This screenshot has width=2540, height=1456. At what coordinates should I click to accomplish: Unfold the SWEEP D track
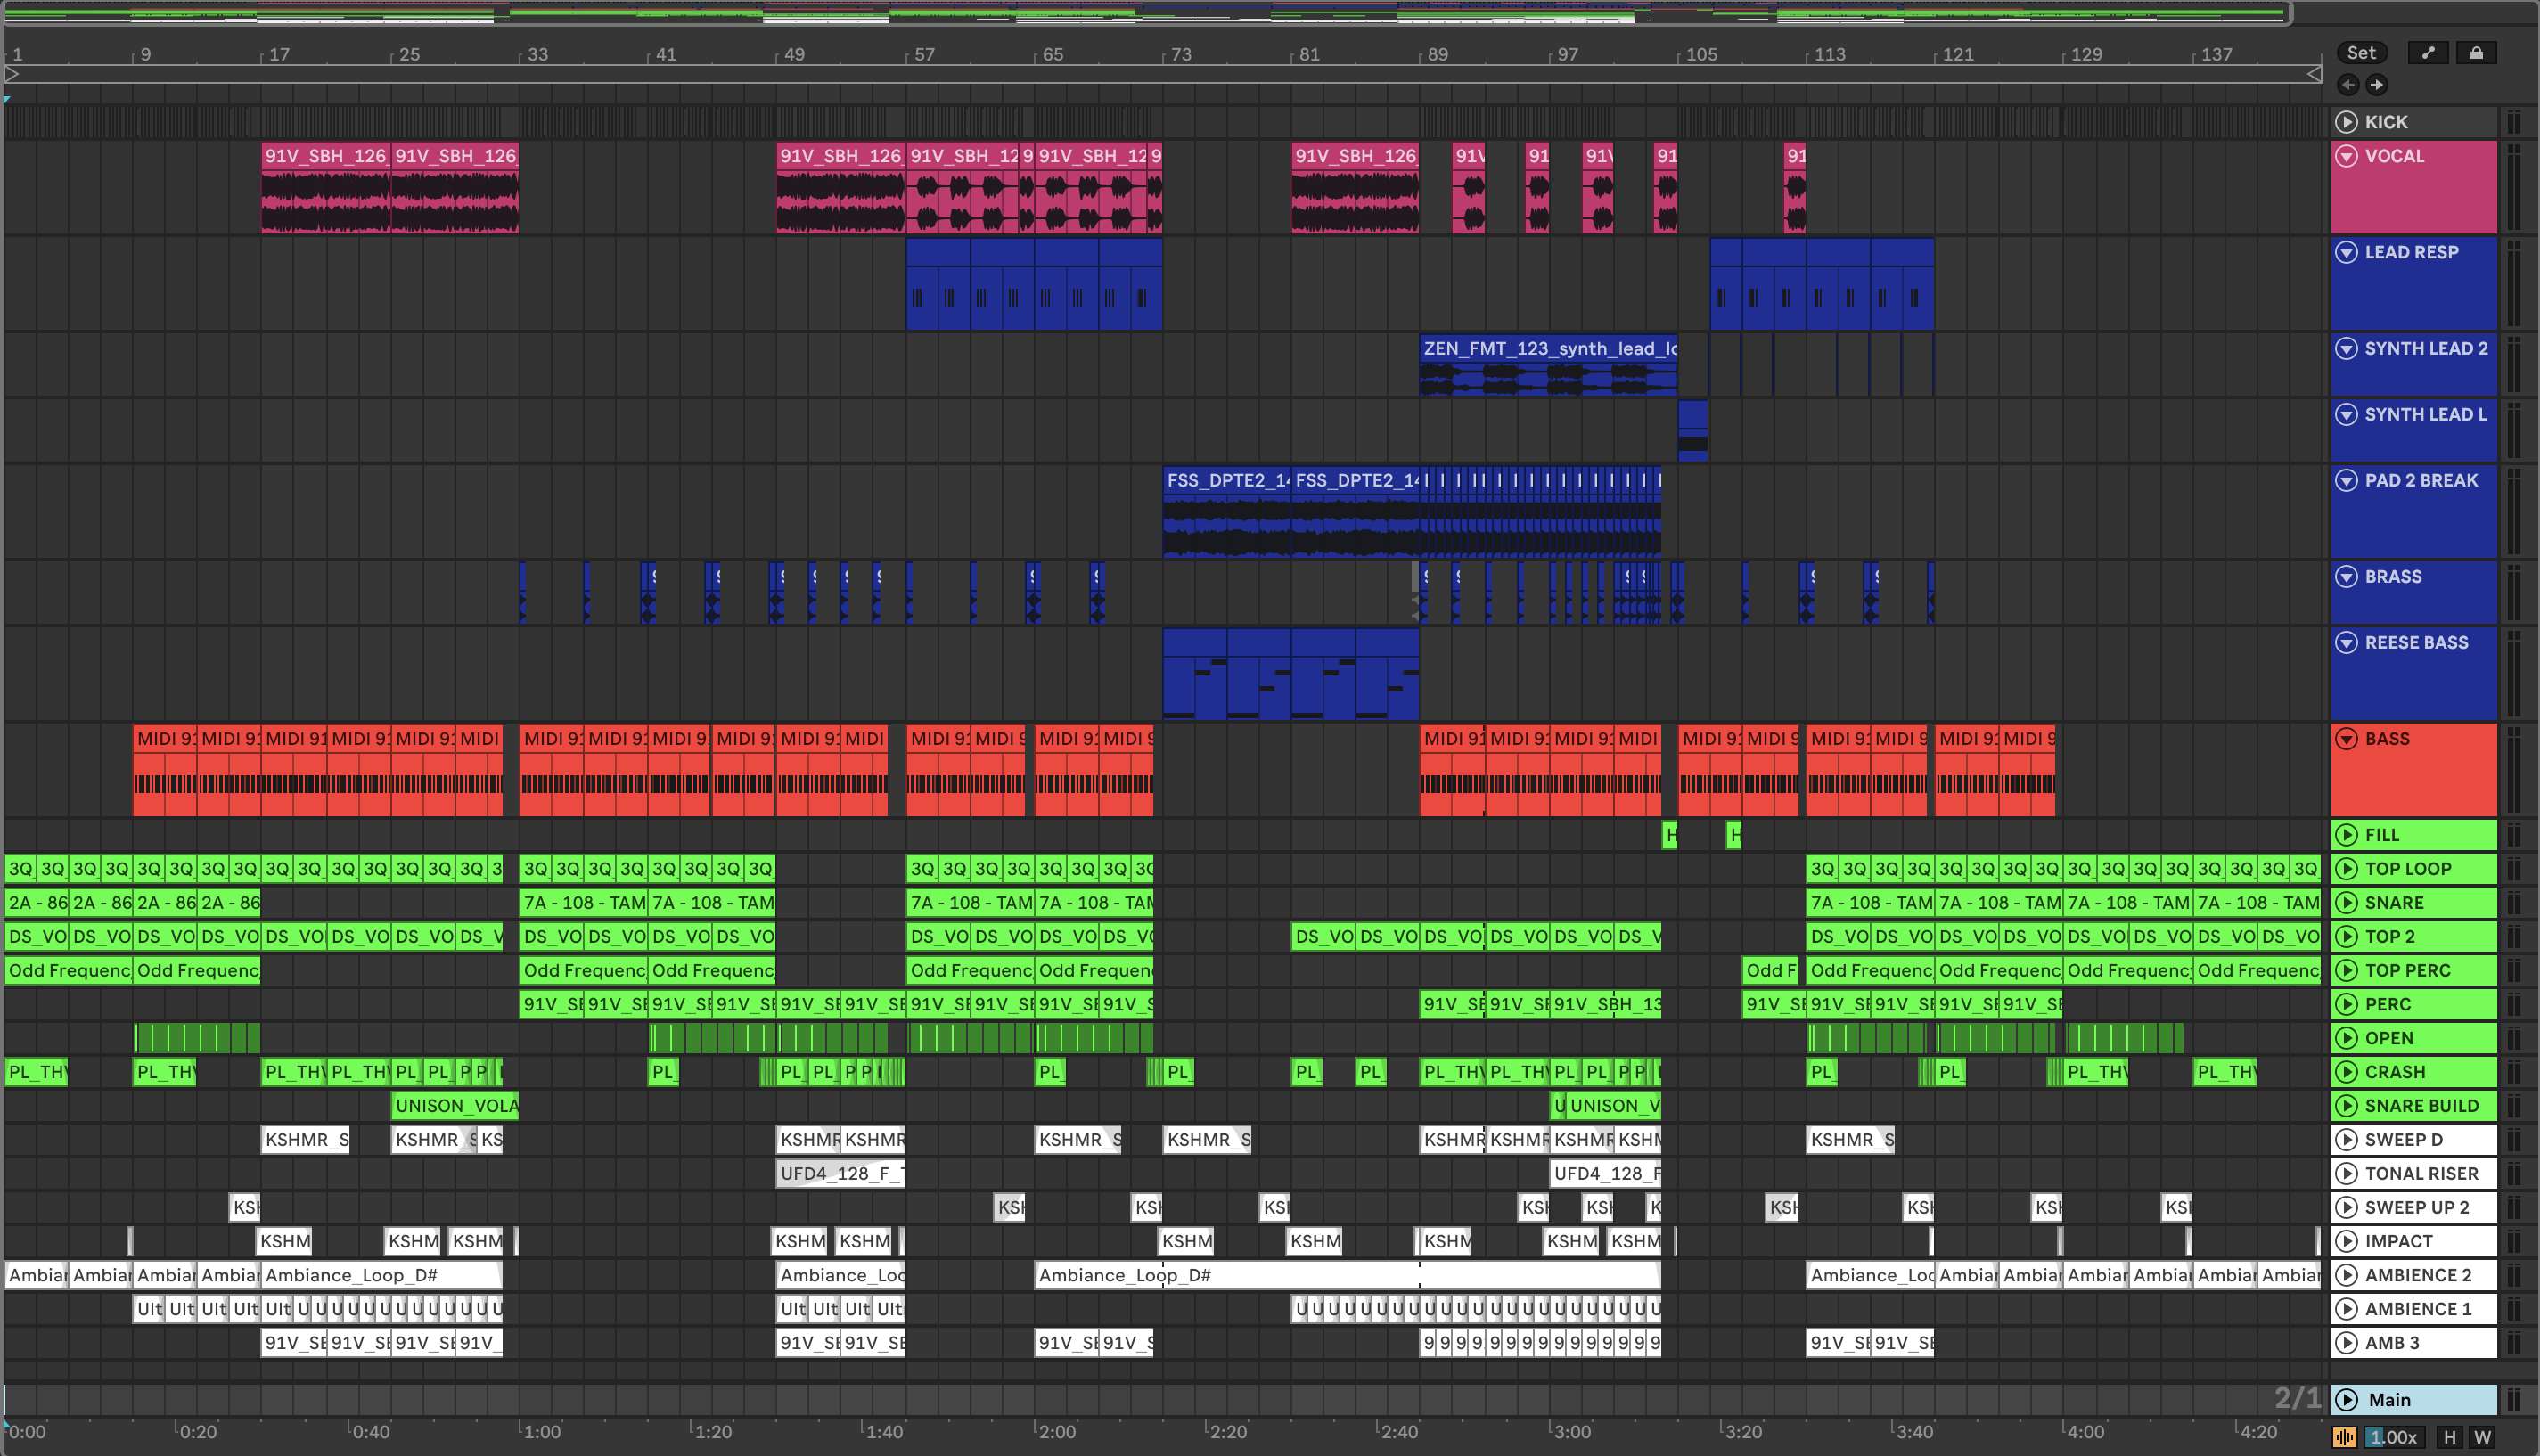click(2346, 1140)
